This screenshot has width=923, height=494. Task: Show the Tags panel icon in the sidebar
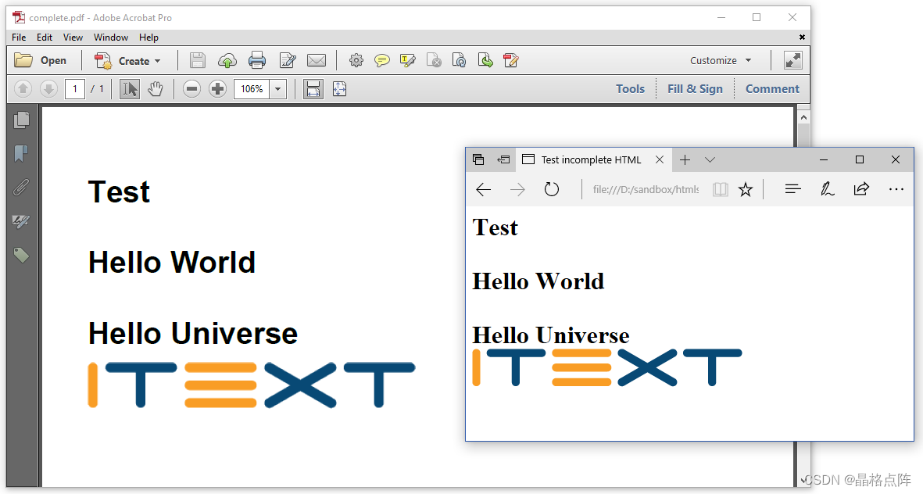(21, 255)
